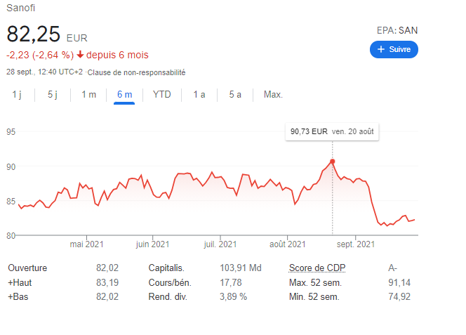
Task: Select the 1 j time range tab
Action: tap(17, 95)
